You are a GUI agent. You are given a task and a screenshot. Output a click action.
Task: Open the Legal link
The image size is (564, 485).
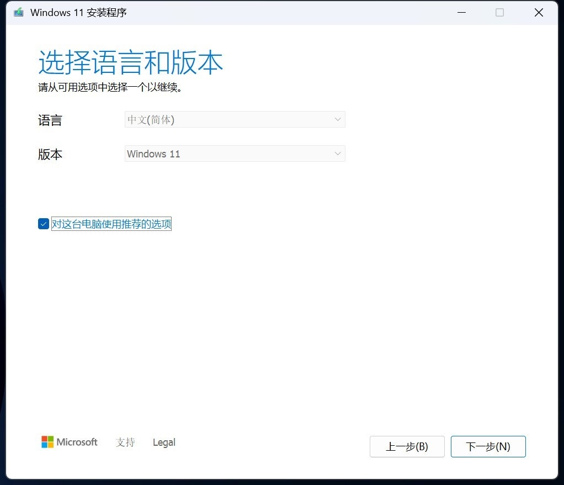tap(163, 442)
